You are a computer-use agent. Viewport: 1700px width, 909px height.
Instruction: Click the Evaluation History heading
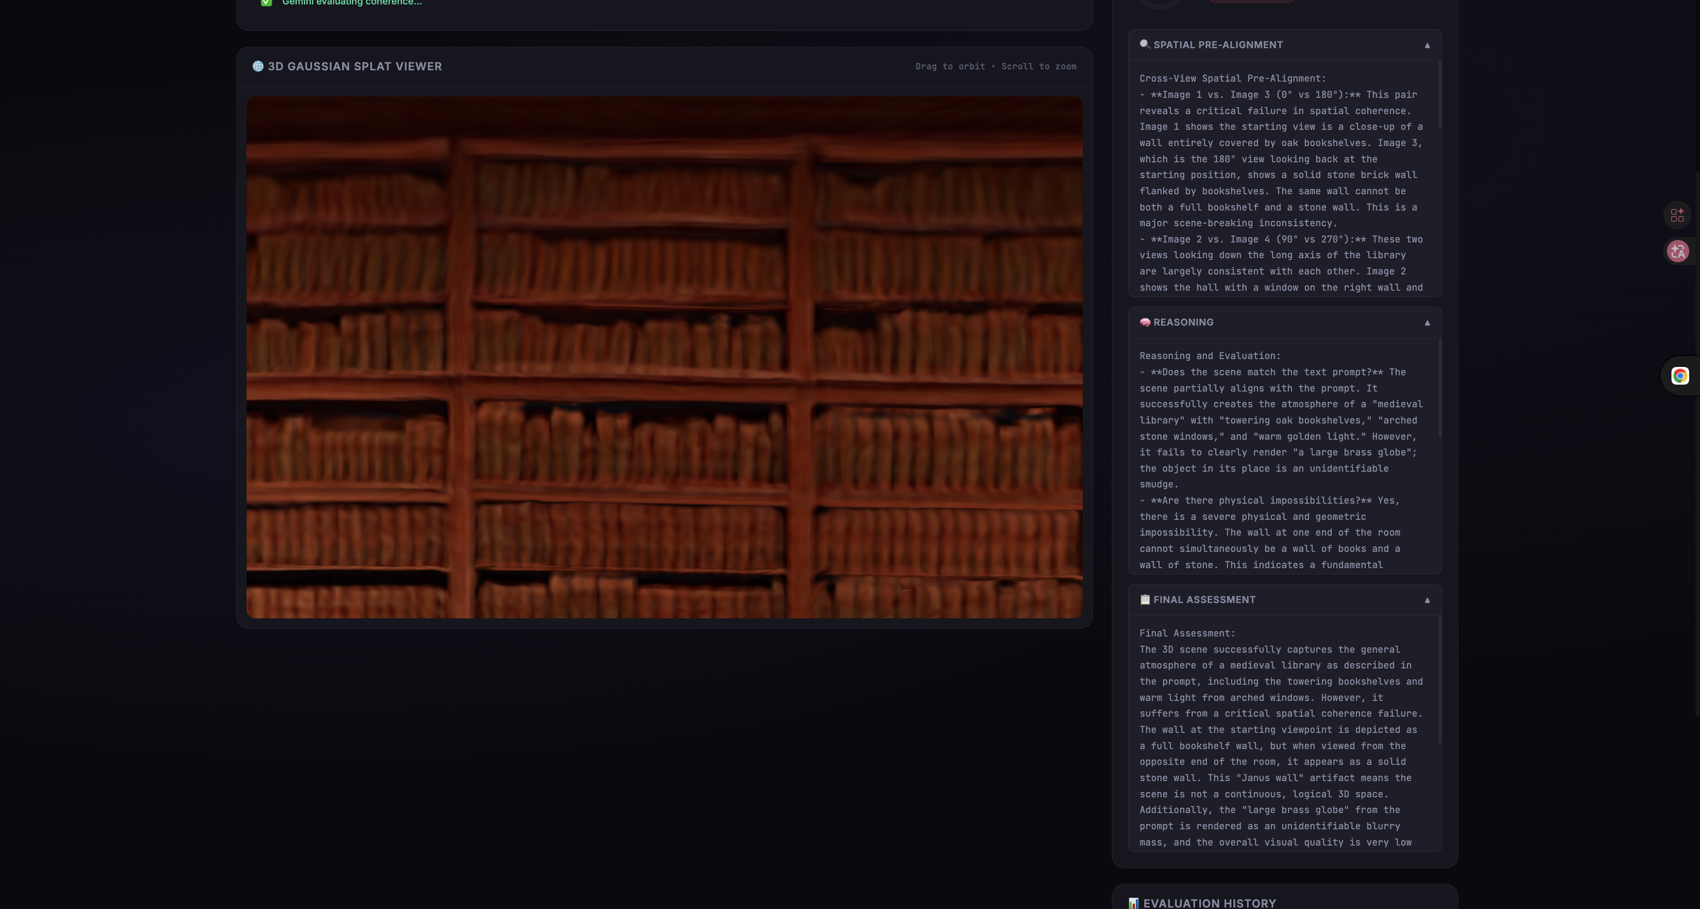click(x=1209, y=903)
